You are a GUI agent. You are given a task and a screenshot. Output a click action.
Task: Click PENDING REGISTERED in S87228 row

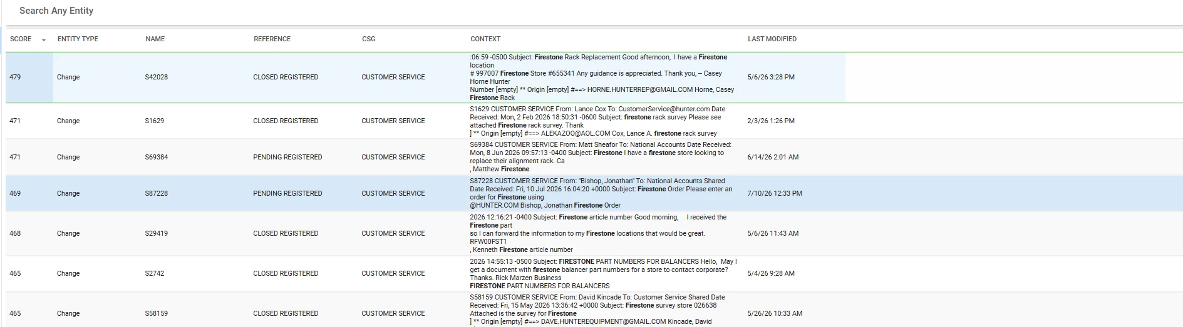[x=287, y=193]
